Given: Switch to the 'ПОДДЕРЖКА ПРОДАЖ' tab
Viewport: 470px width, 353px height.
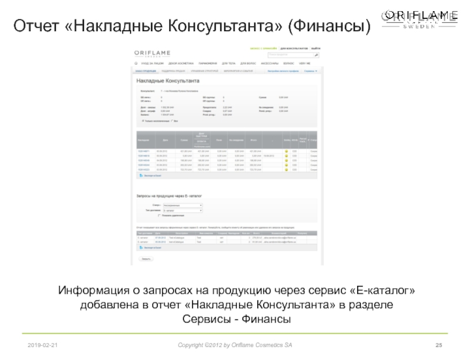Looking at the screenshot, I should coord(173,71).
